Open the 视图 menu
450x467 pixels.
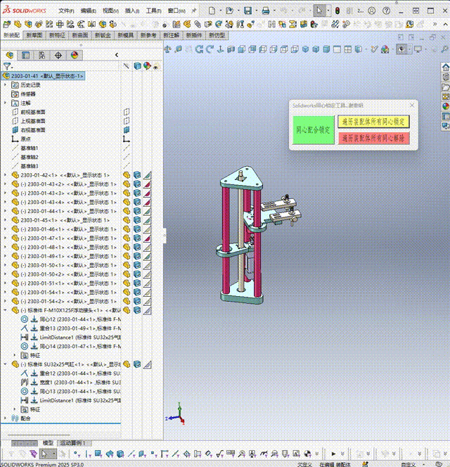(x=110, y=11)
